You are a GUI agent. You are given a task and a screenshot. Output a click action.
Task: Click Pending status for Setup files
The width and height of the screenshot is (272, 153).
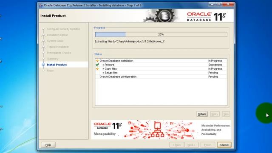213,73
